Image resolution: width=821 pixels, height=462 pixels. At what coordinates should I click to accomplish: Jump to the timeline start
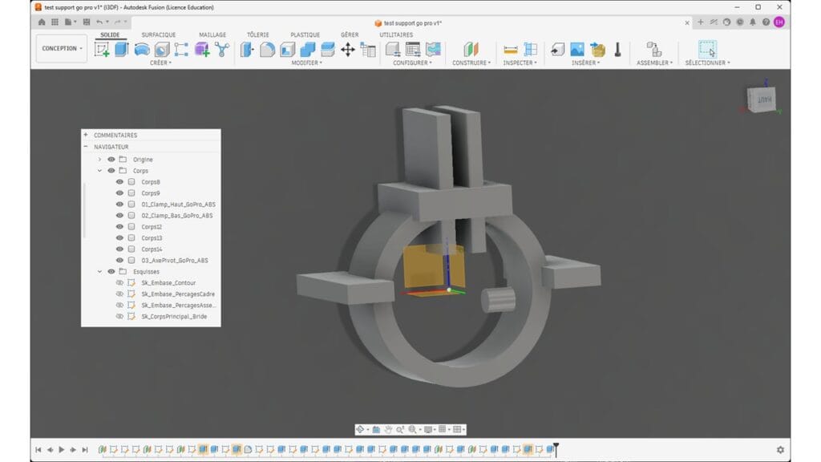click(38, 449)
